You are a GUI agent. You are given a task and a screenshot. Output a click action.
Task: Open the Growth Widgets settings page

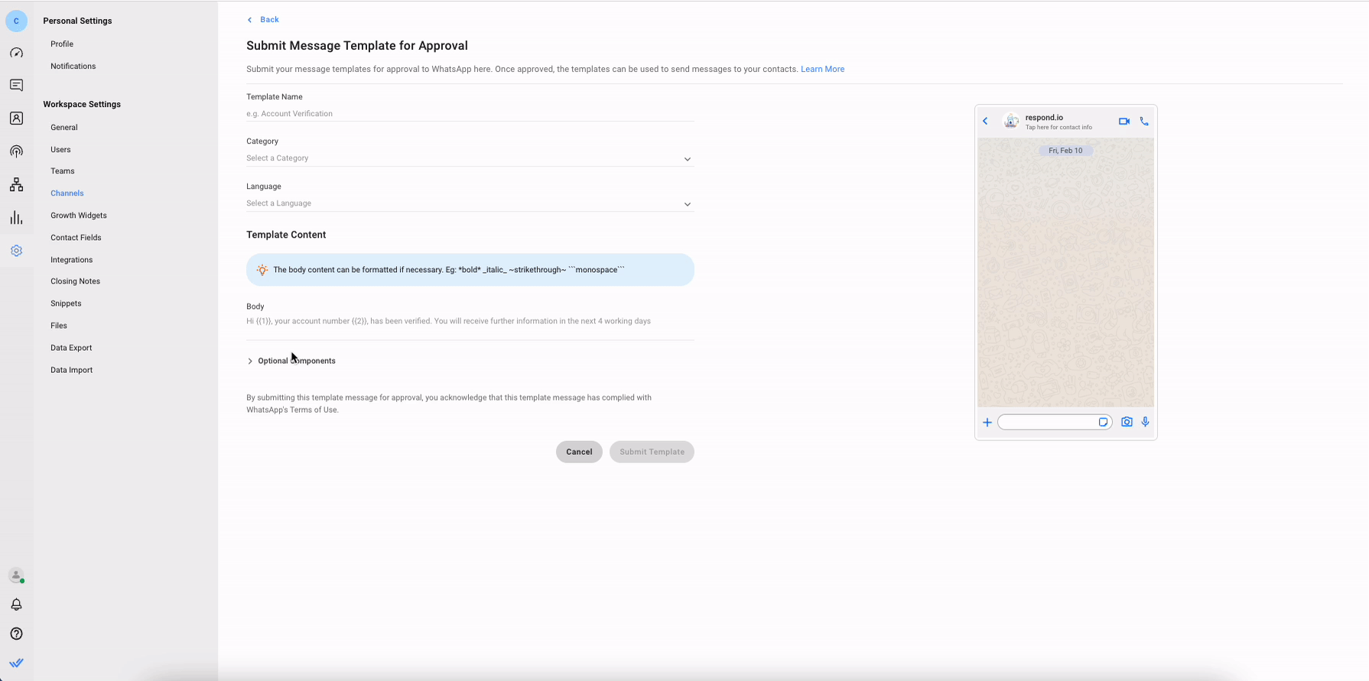click(79, 216)
